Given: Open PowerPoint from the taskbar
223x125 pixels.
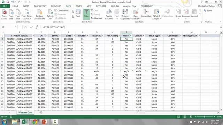Looking at the screenshot, I should pos(44,122).
